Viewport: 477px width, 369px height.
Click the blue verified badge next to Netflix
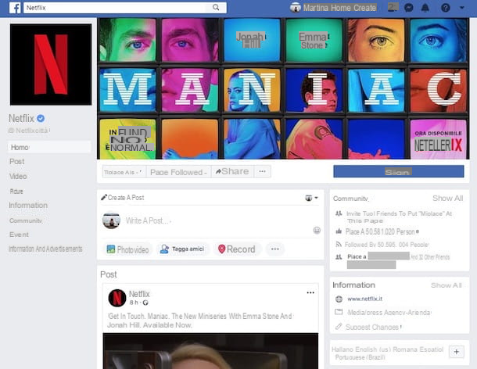41,118
